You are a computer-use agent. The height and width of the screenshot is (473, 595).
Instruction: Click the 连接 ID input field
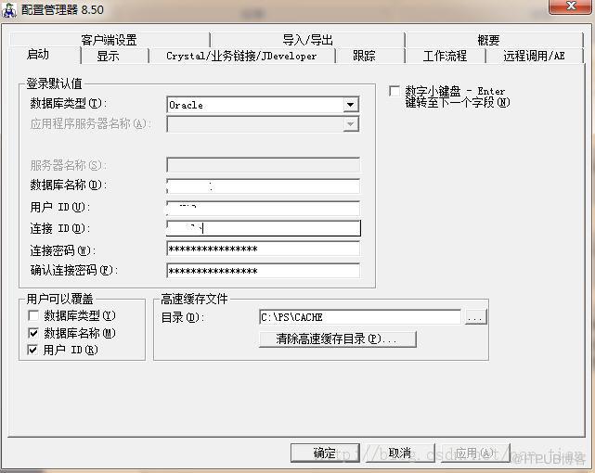tap(264, 228)
